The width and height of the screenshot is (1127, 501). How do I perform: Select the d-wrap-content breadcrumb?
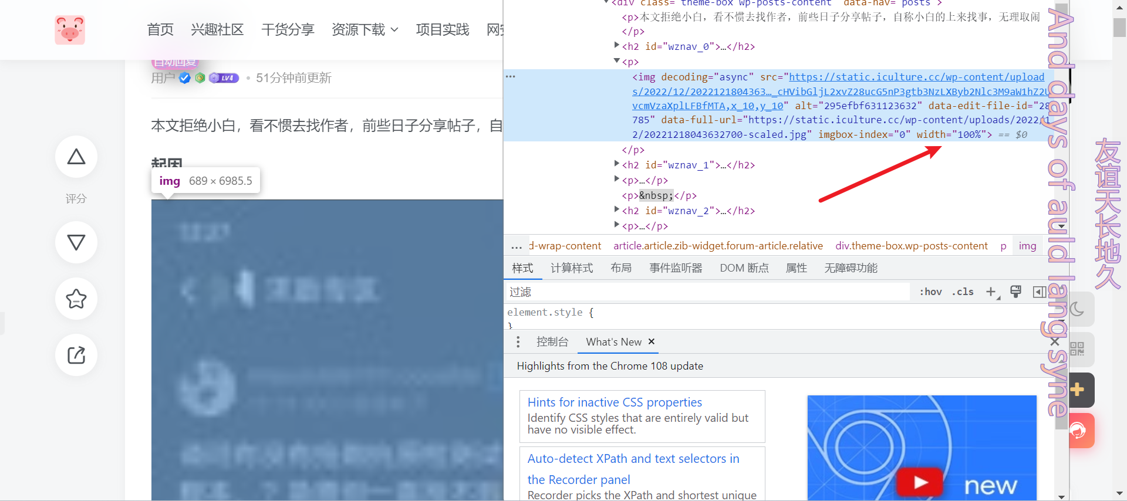[x=565, y=246]
